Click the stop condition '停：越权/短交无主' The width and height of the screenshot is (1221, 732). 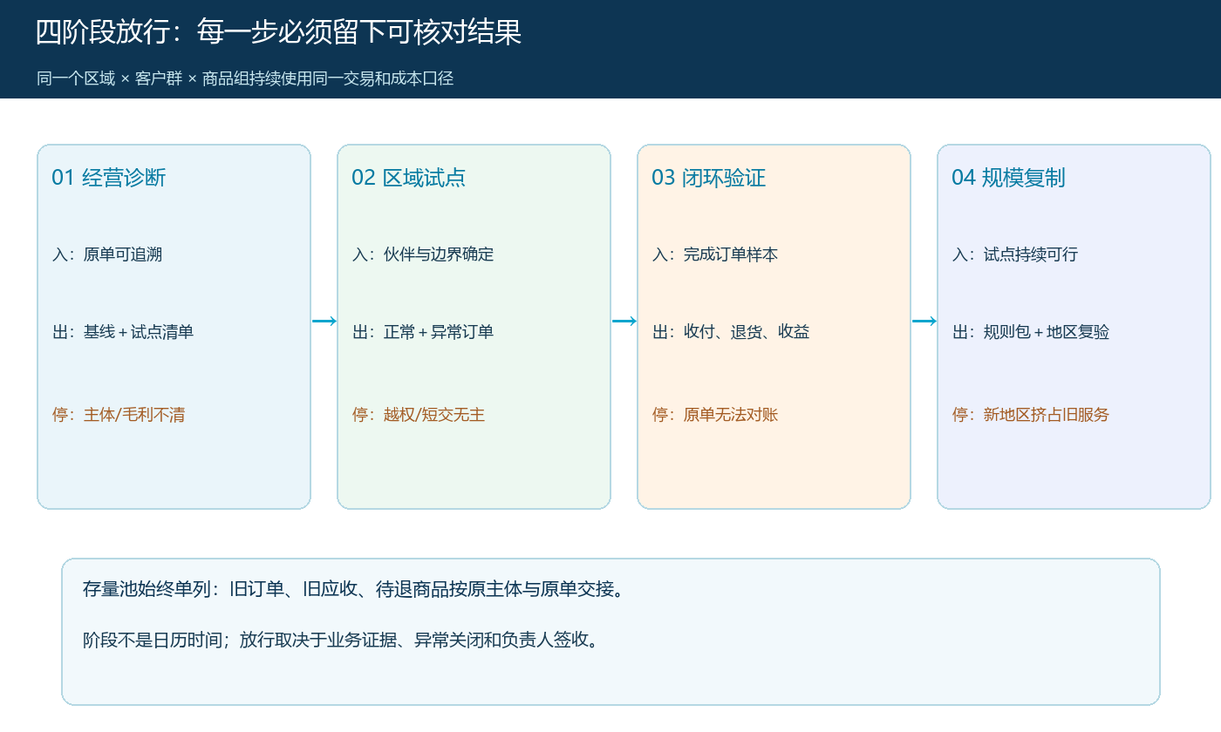(x=419, y=415)
